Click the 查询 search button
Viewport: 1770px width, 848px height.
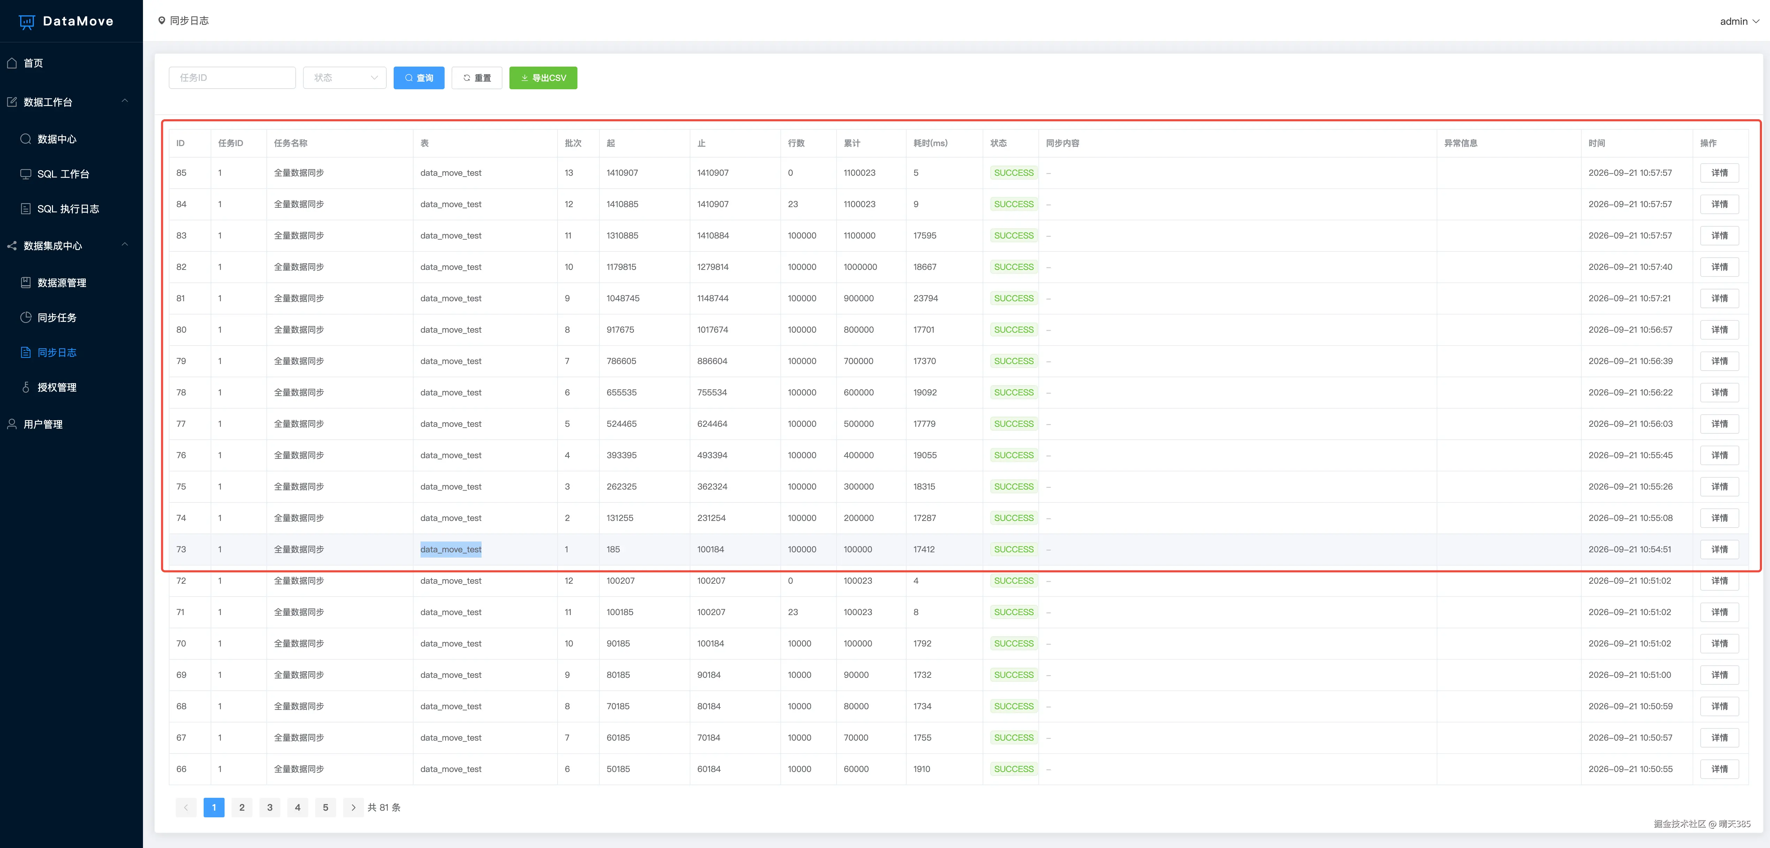coord(419,78)
